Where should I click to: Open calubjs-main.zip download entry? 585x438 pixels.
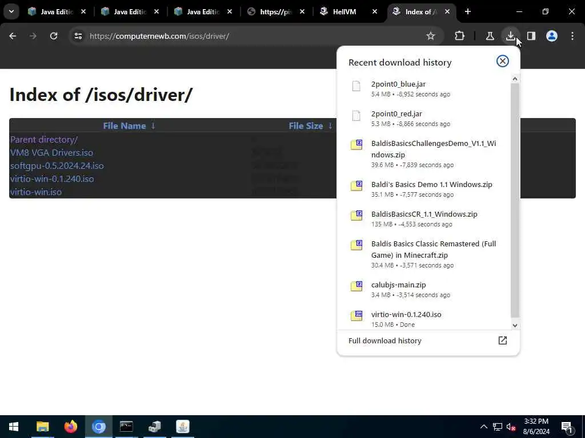click(x=424, y=289)
